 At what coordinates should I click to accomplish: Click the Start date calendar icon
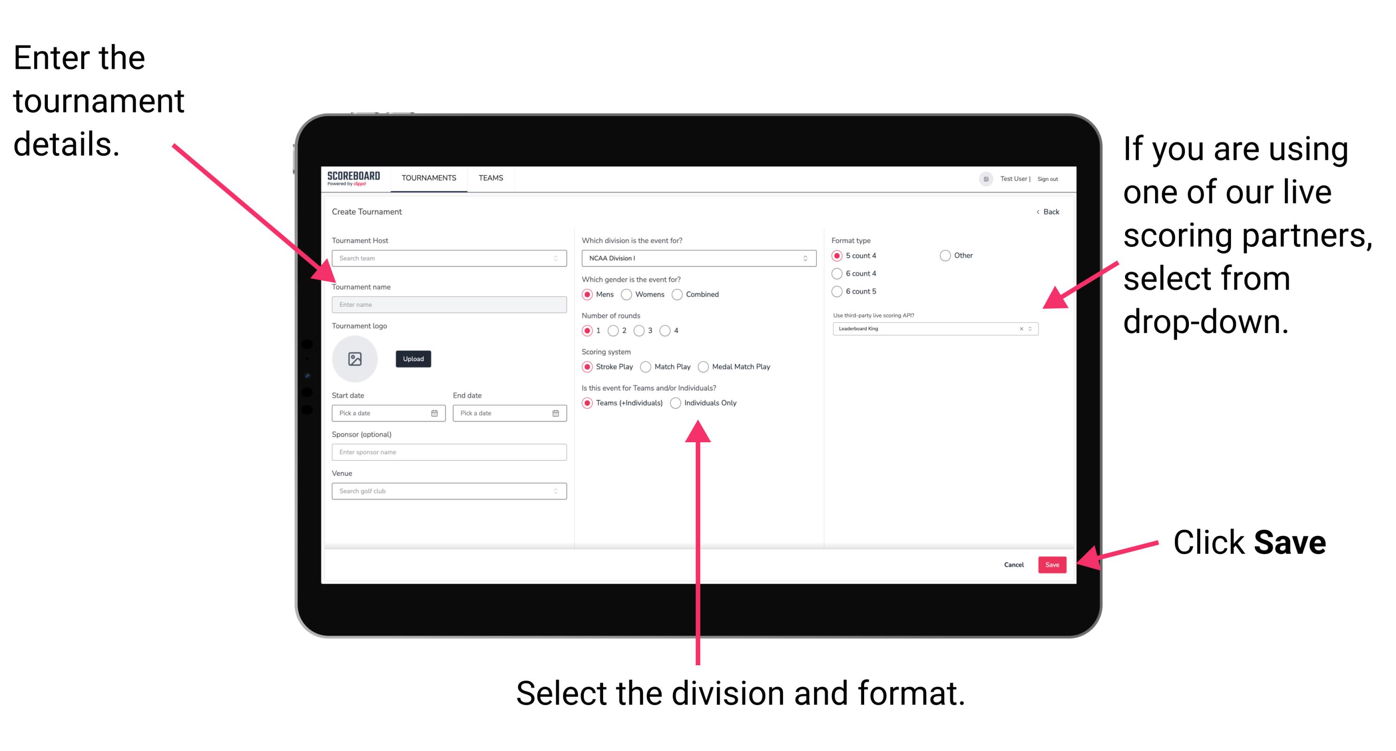pos(435,414)
